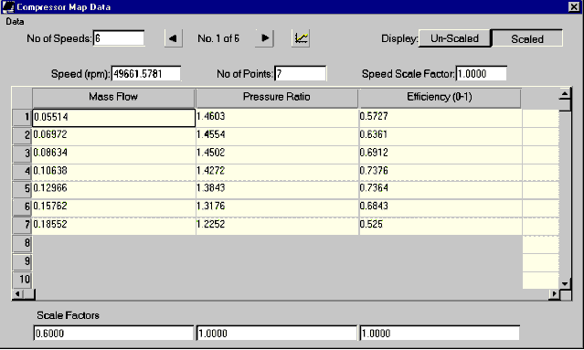Edit the Speed Scale Factor field

(x=482, y=74)
